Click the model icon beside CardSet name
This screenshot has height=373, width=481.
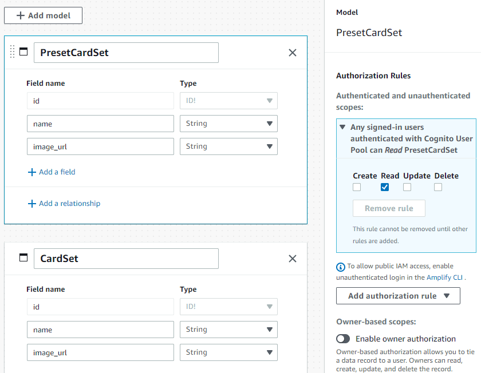tap(23, 258)
